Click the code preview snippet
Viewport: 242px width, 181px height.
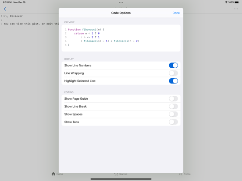tap(121, 38)
